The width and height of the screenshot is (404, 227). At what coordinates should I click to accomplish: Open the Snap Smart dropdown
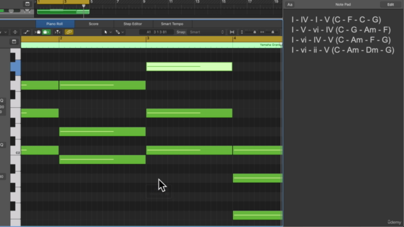coord(206,32)
